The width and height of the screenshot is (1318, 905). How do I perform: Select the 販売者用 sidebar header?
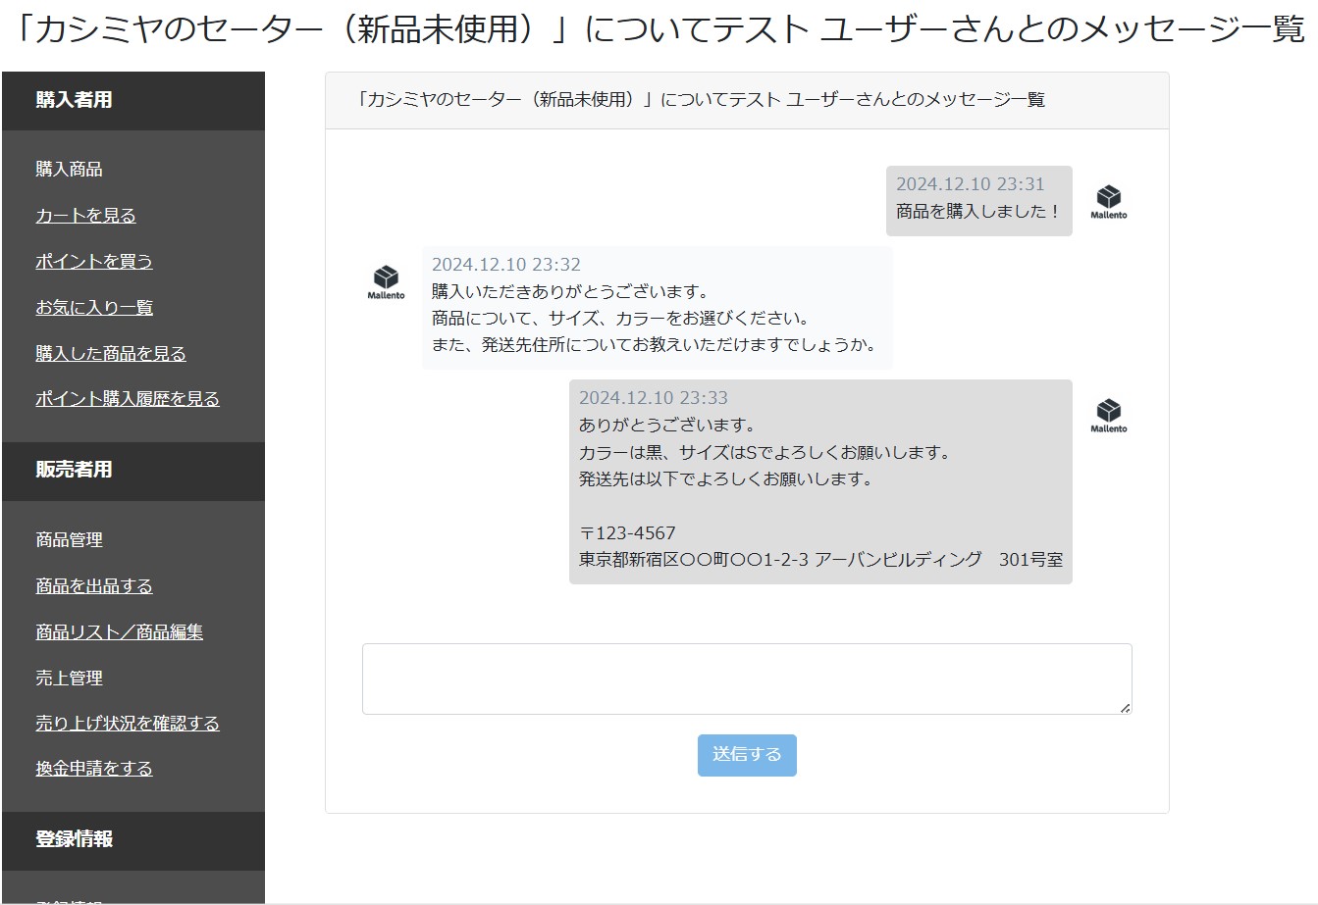(x=75, y=470)
